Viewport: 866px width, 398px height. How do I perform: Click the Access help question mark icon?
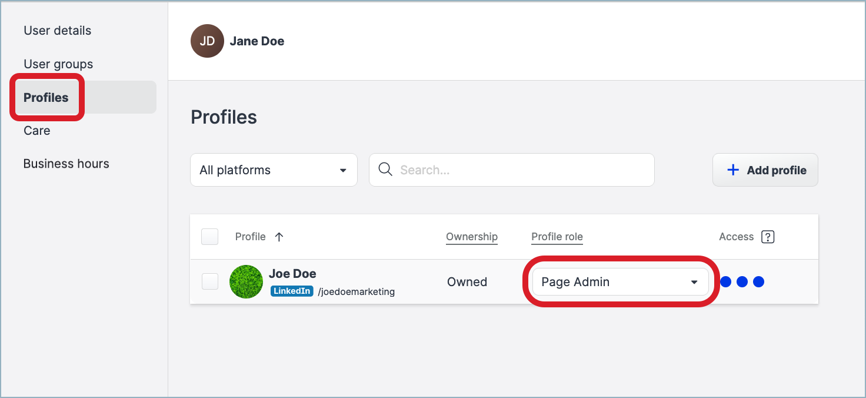coord(767,237)
